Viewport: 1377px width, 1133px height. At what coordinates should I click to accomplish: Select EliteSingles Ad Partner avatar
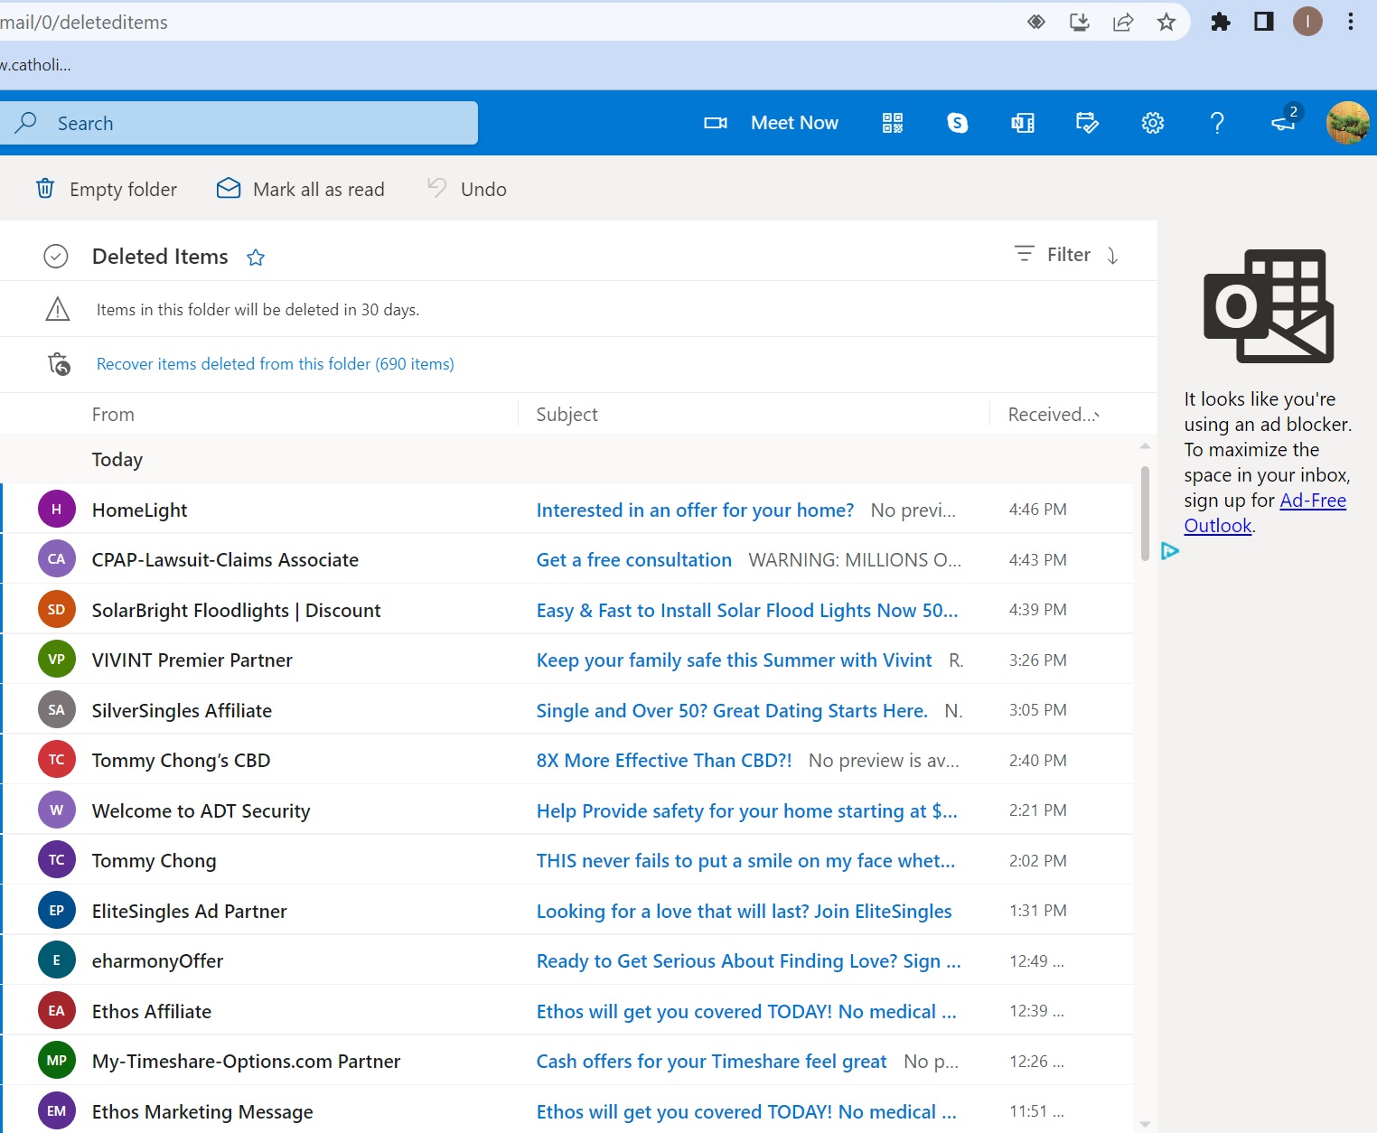pos(56,911)
